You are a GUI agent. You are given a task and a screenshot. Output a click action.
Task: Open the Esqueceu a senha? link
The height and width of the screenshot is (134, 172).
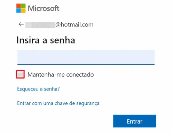point(38,89)
